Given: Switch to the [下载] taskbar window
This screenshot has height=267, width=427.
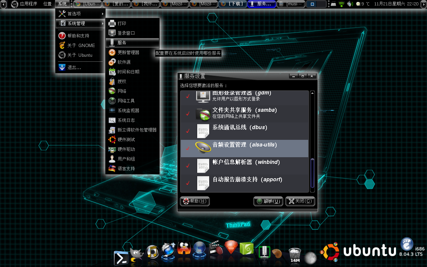Looking at the screenshot, I should (233, 4).
